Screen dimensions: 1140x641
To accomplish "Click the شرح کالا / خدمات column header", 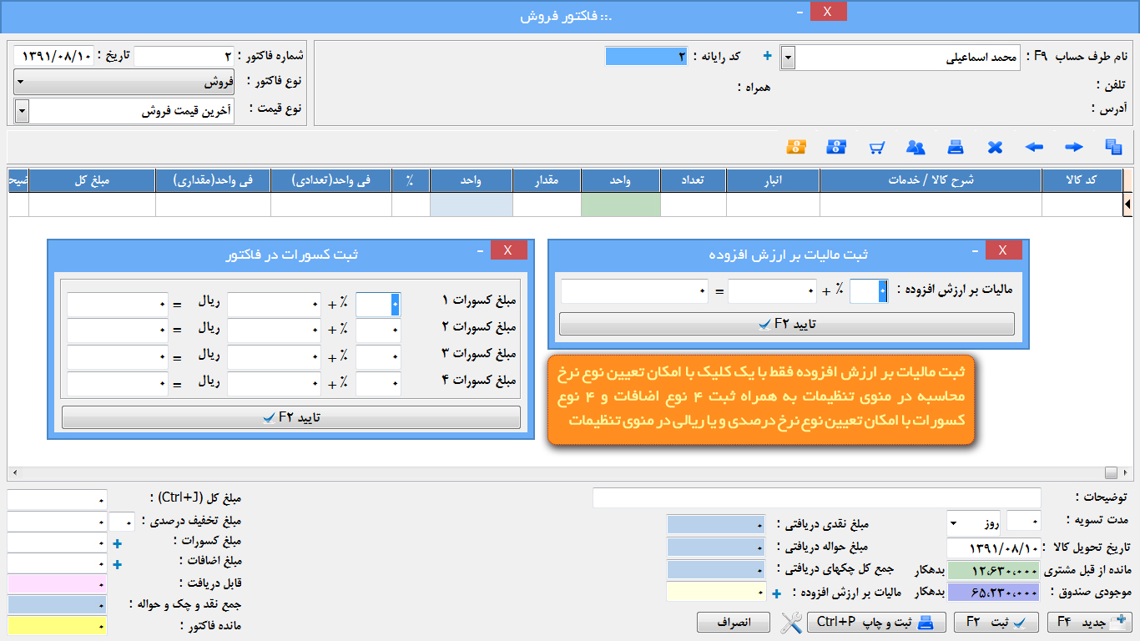I will tap(930, 180).
